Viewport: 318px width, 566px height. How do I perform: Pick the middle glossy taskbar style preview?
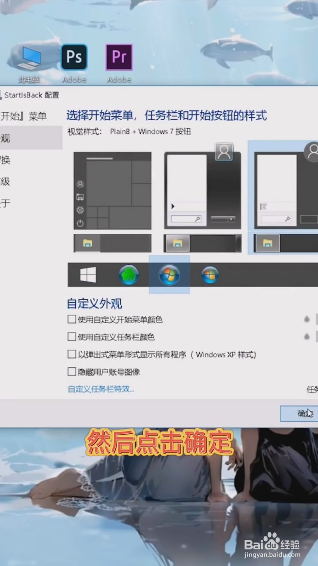tap(203, 243)
